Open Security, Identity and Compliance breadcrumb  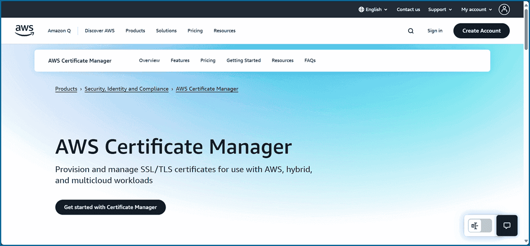click(x=126, y=89)
